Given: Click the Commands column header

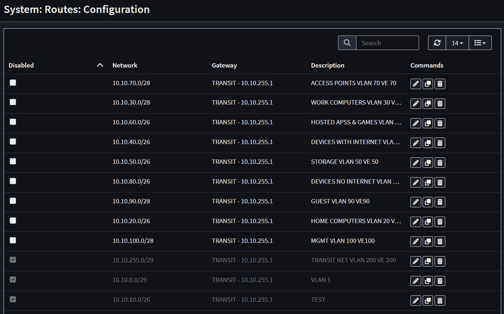Looking at the screenshot, I should (x=427, y=65).
